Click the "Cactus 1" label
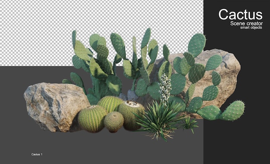The height and width of the screenshot is (164, 270). click(37, 155)
